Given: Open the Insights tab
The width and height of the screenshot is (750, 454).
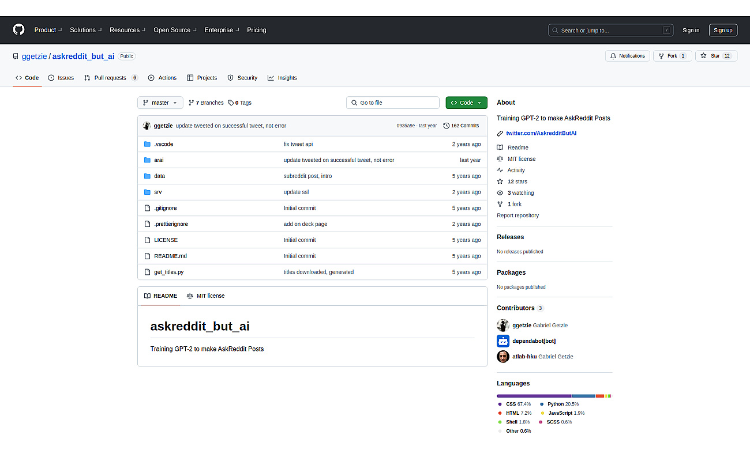Looking at the screenshot, I should click(282, 78).
